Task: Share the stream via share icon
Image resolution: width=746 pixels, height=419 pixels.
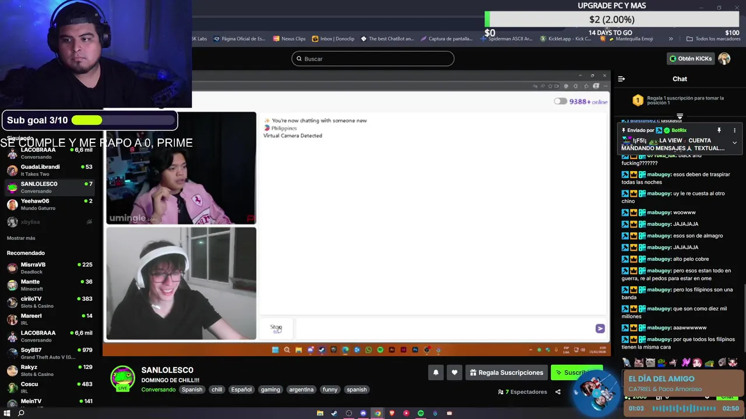Action: click(x=558, y=392)
